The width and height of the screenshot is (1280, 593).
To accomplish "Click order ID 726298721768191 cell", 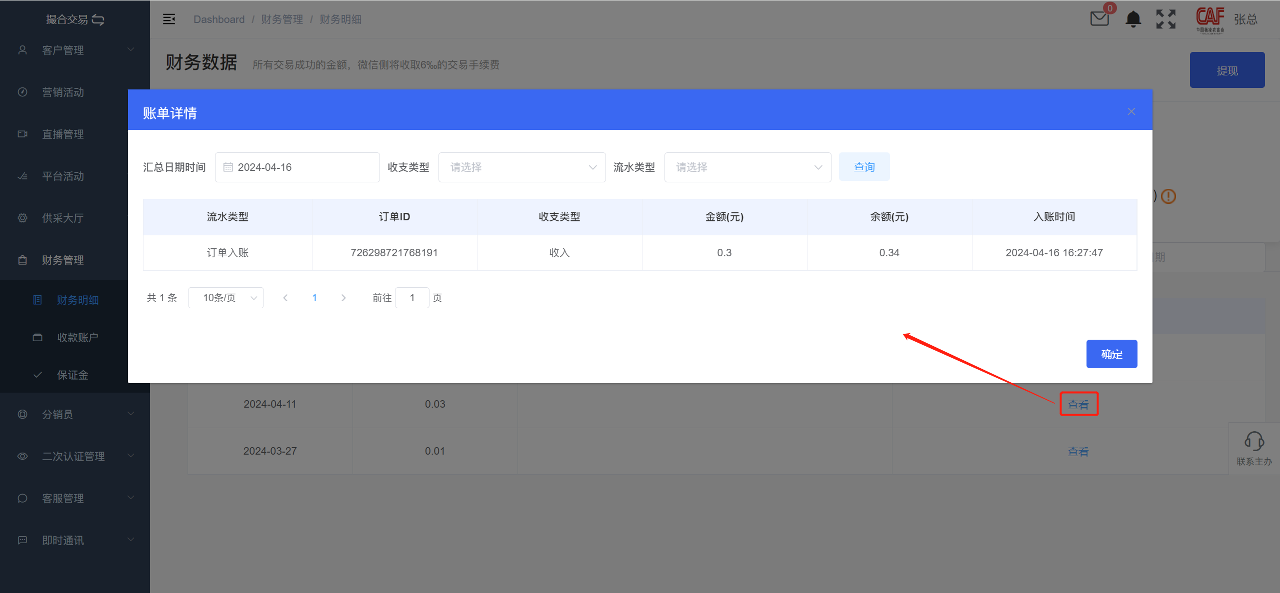I will tap(394, 253).
